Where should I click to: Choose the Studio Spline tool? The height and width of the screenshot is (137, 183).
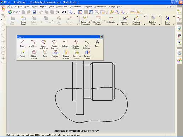(x=76, y=44)
